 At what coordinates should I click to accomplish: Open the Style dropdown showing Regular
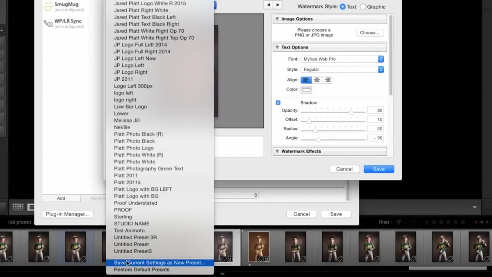[342, 69]
